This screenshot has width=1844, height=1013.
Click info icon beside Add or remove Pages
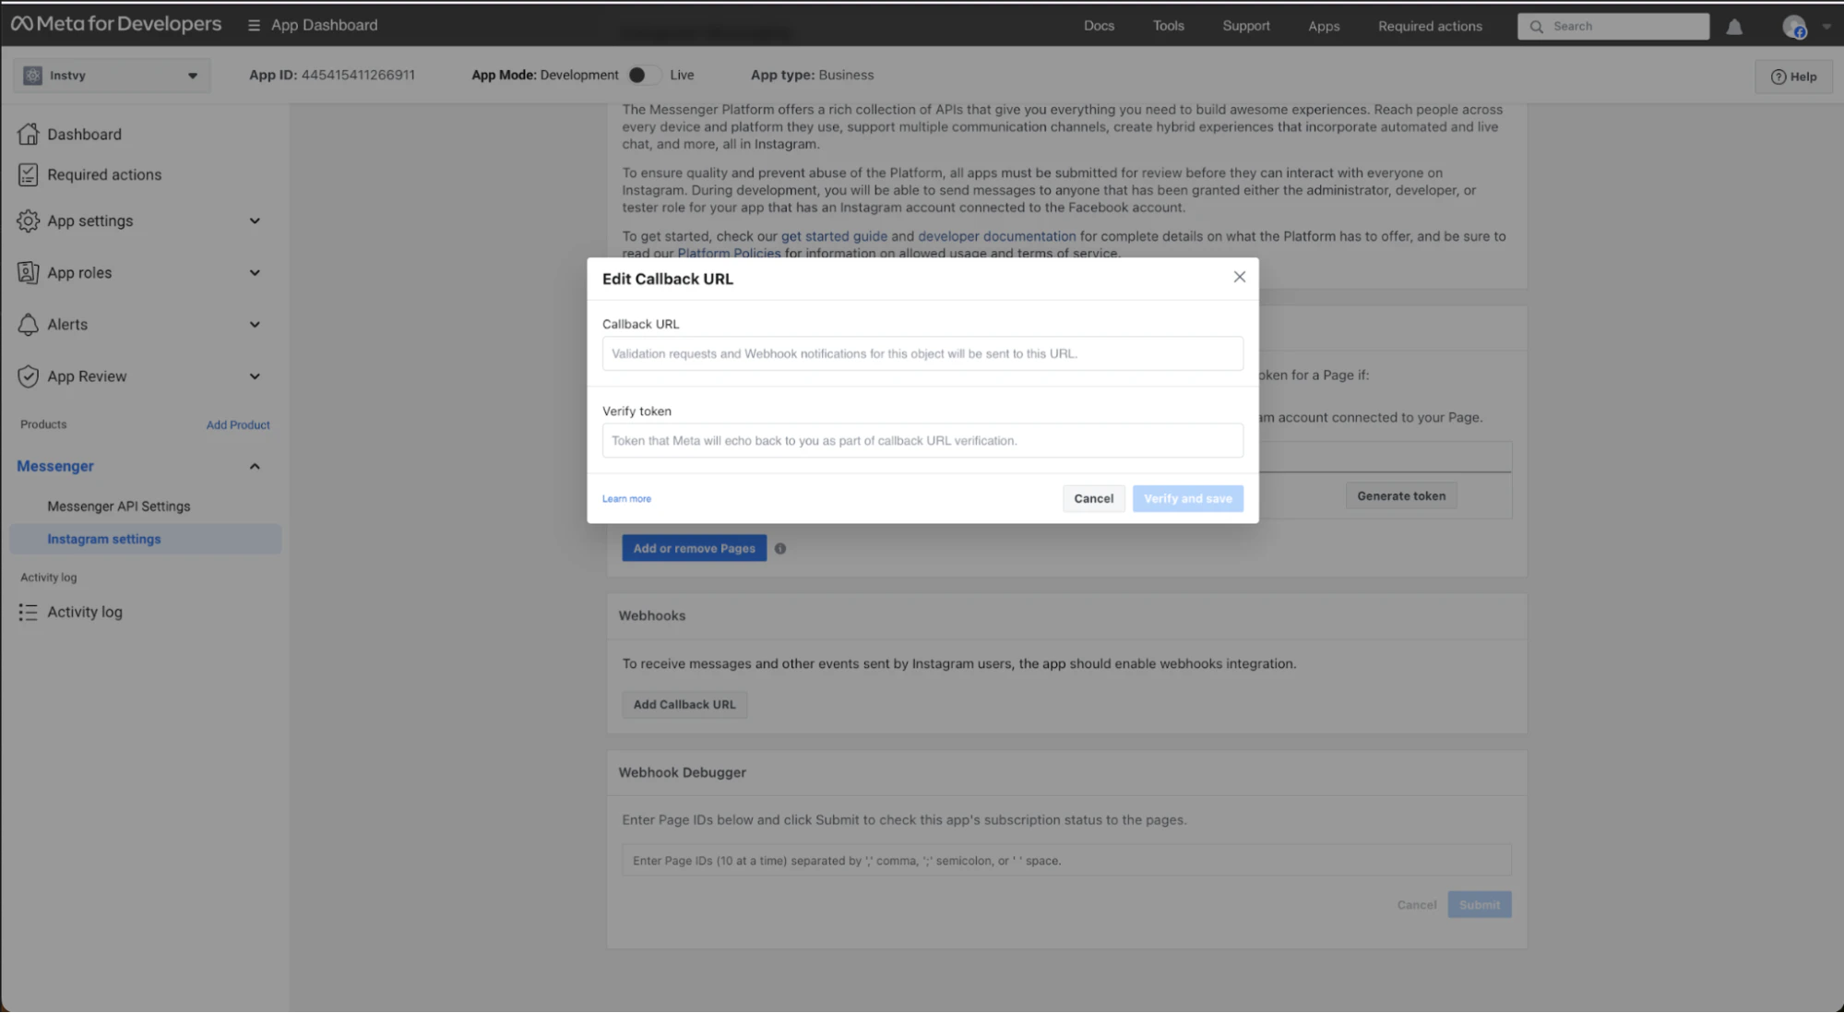779,548
